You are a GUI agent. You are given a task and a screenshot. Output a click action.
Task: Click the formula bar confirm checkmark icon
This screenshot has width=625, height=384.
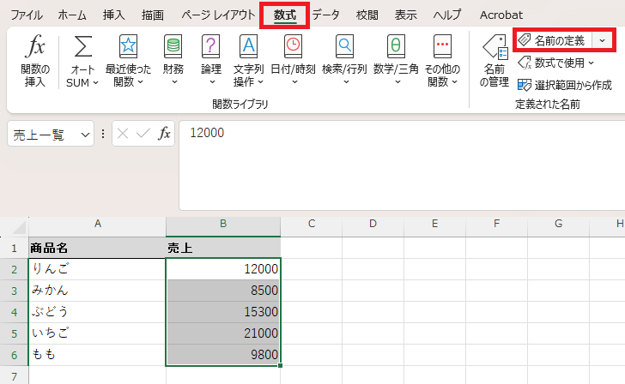click(x=143, y=134)
